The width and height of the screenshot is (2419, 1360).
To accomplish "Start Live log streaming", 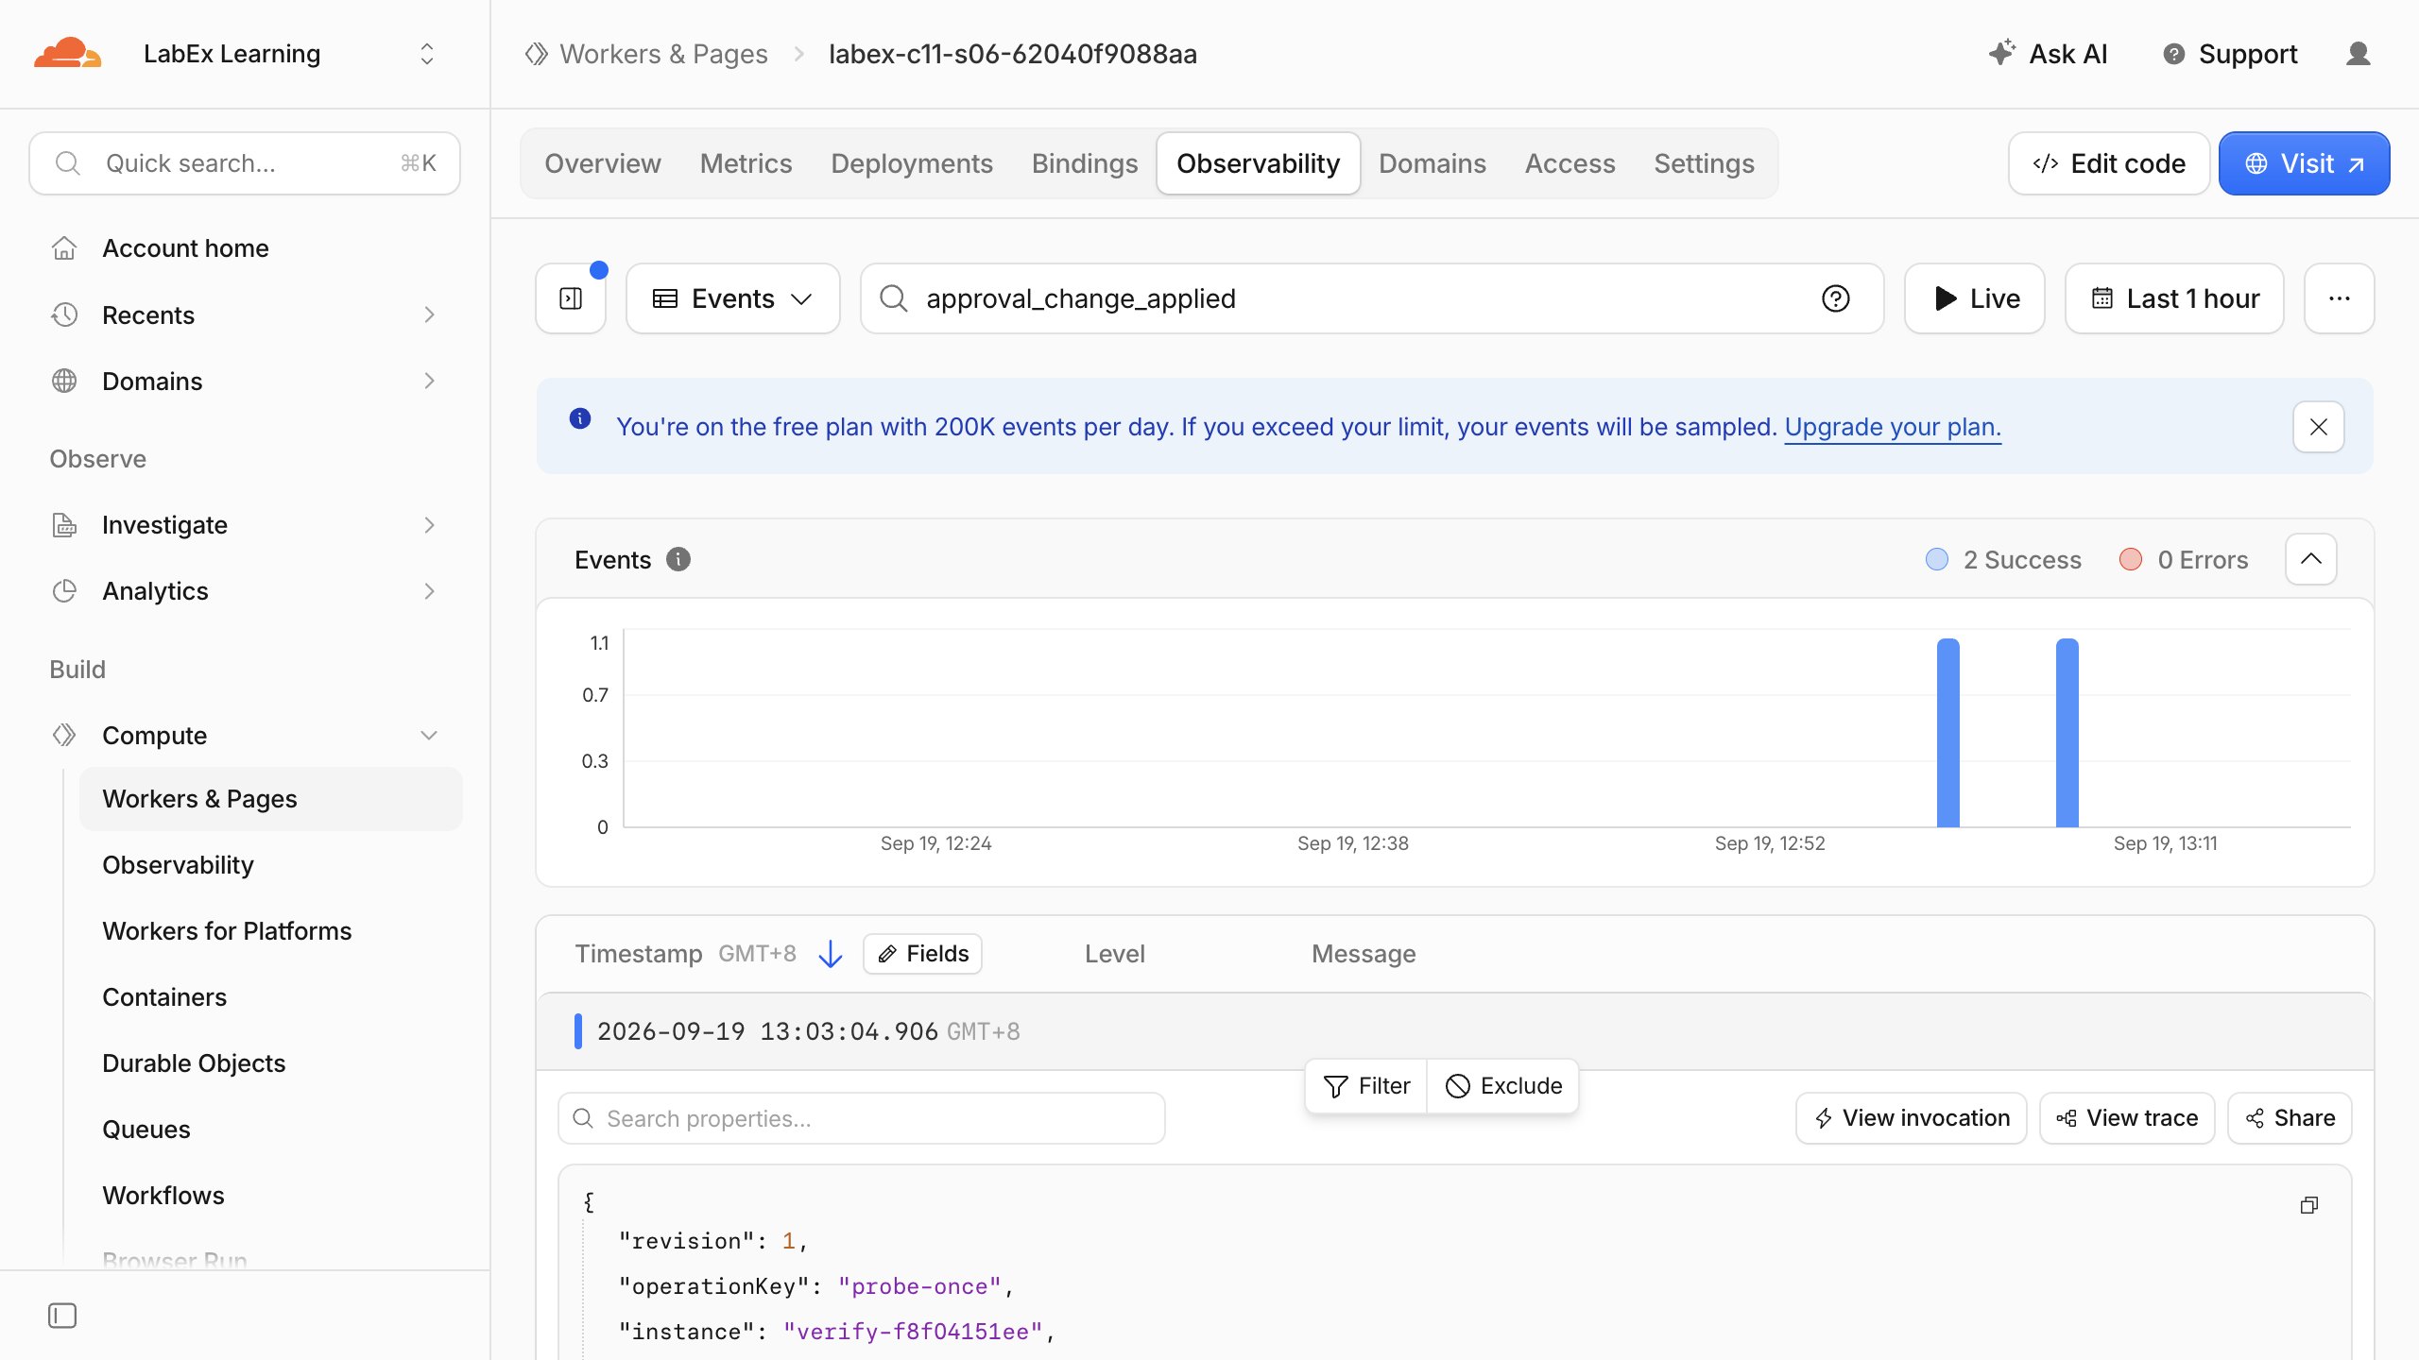I will tap(1975, 298).
